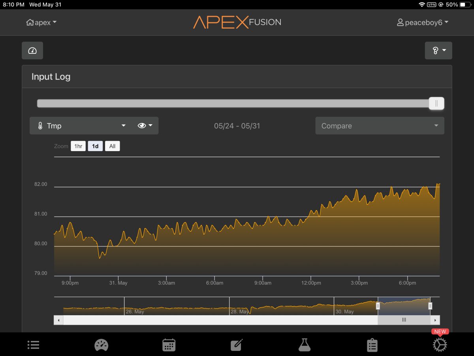
Task: Click the 6:00pm x-axis label
Action: click(x=407, y=283)
